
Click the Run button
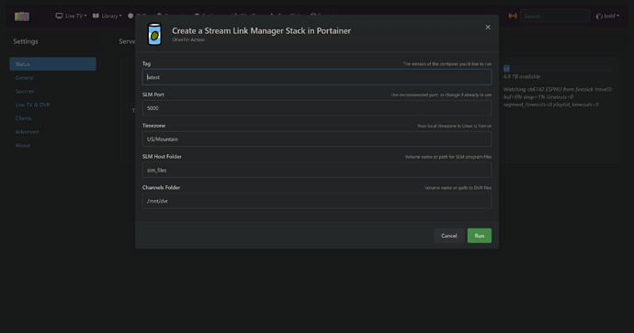tap(480, 236)
